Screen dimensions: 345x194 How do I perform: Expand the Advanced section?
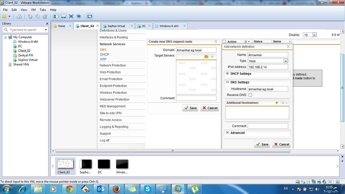tap(227, 133)
